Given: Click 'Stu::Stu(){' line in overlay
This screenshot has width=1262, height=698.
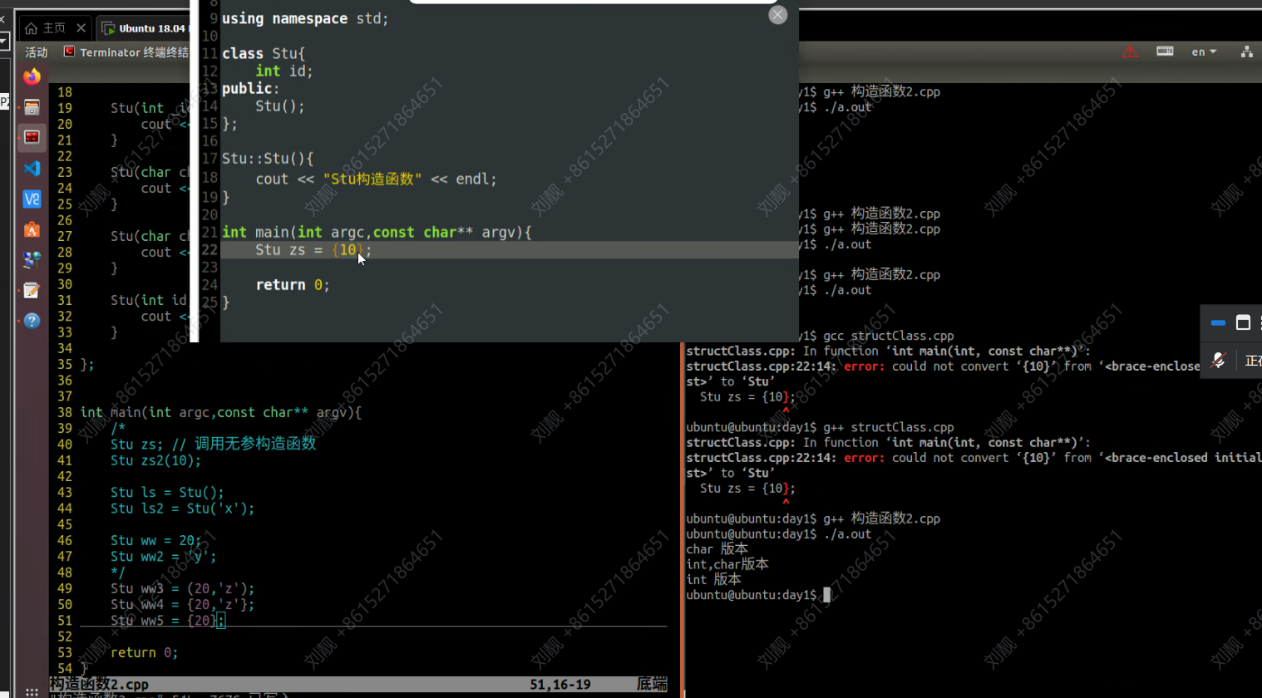Looking at the screenshot, I should [268, 158].
